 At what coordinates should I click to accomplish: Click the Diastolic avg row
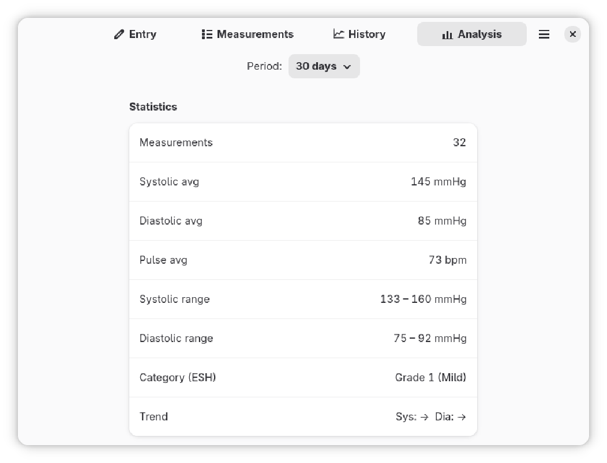(303, 221)
